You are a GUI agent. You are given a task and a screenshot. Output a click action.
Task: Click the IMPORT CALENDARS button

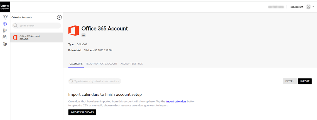click(x=82, y=112)
